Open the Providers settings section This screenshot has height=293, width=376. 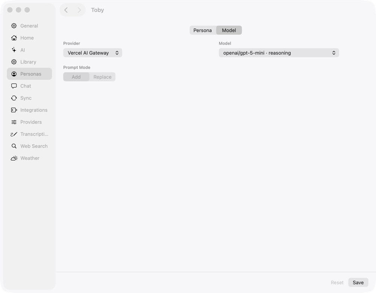pyautogui.click(x=29, y=122)
